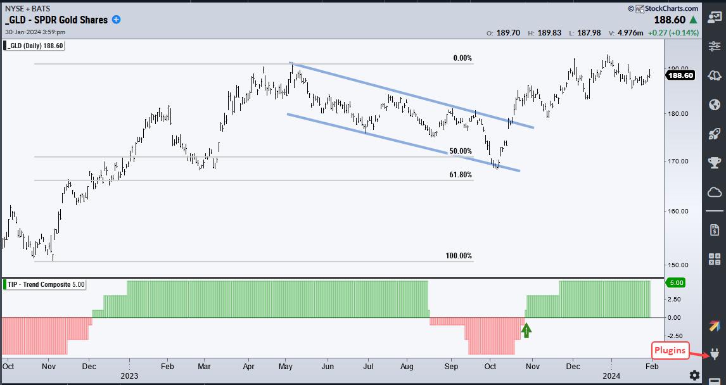Image resolution: width=726 pixels, height=385 pixels.
Task: Open the chart settings sliders icon
Action: (x=714, y=46)
